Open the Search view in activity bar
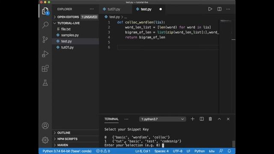274x154 pixels. (45, 25)
